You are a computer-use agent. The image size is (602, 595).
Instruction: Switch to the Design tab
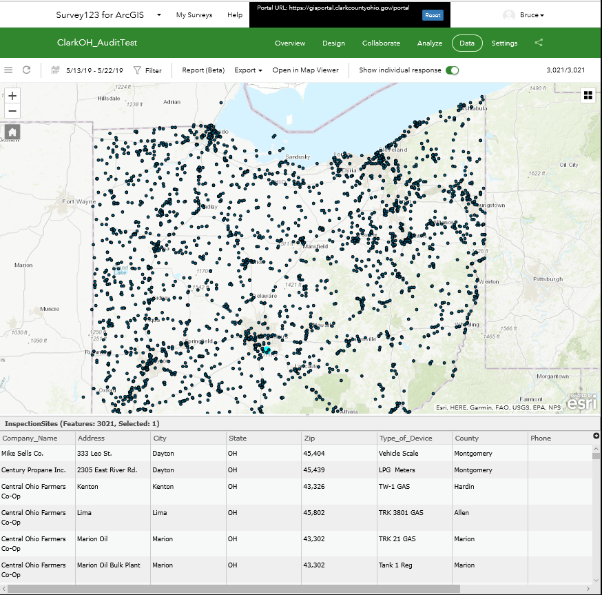[x=333, y=43]
